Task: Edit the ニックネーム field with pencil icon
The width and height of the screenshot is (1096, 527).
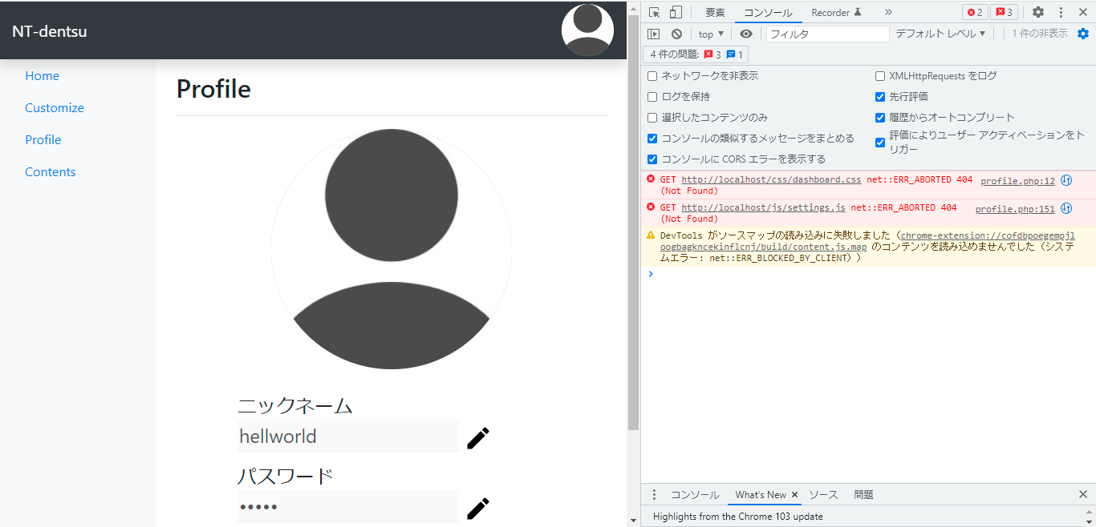Action: [x=477, y=437]
